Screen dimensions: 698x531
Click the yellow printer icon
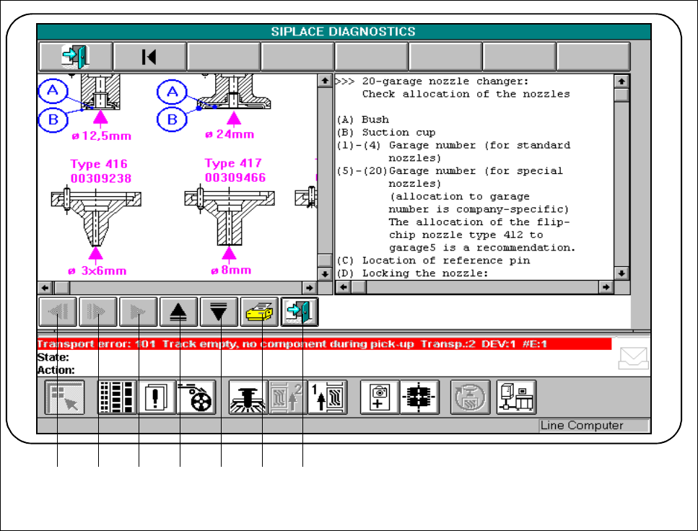[x=259, y=312]
